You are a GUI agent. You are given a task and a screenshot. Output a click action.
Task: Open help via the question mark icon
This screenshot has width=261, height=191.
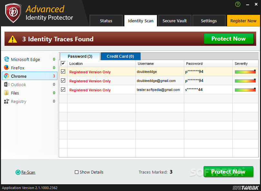click(x=238, y=4)
